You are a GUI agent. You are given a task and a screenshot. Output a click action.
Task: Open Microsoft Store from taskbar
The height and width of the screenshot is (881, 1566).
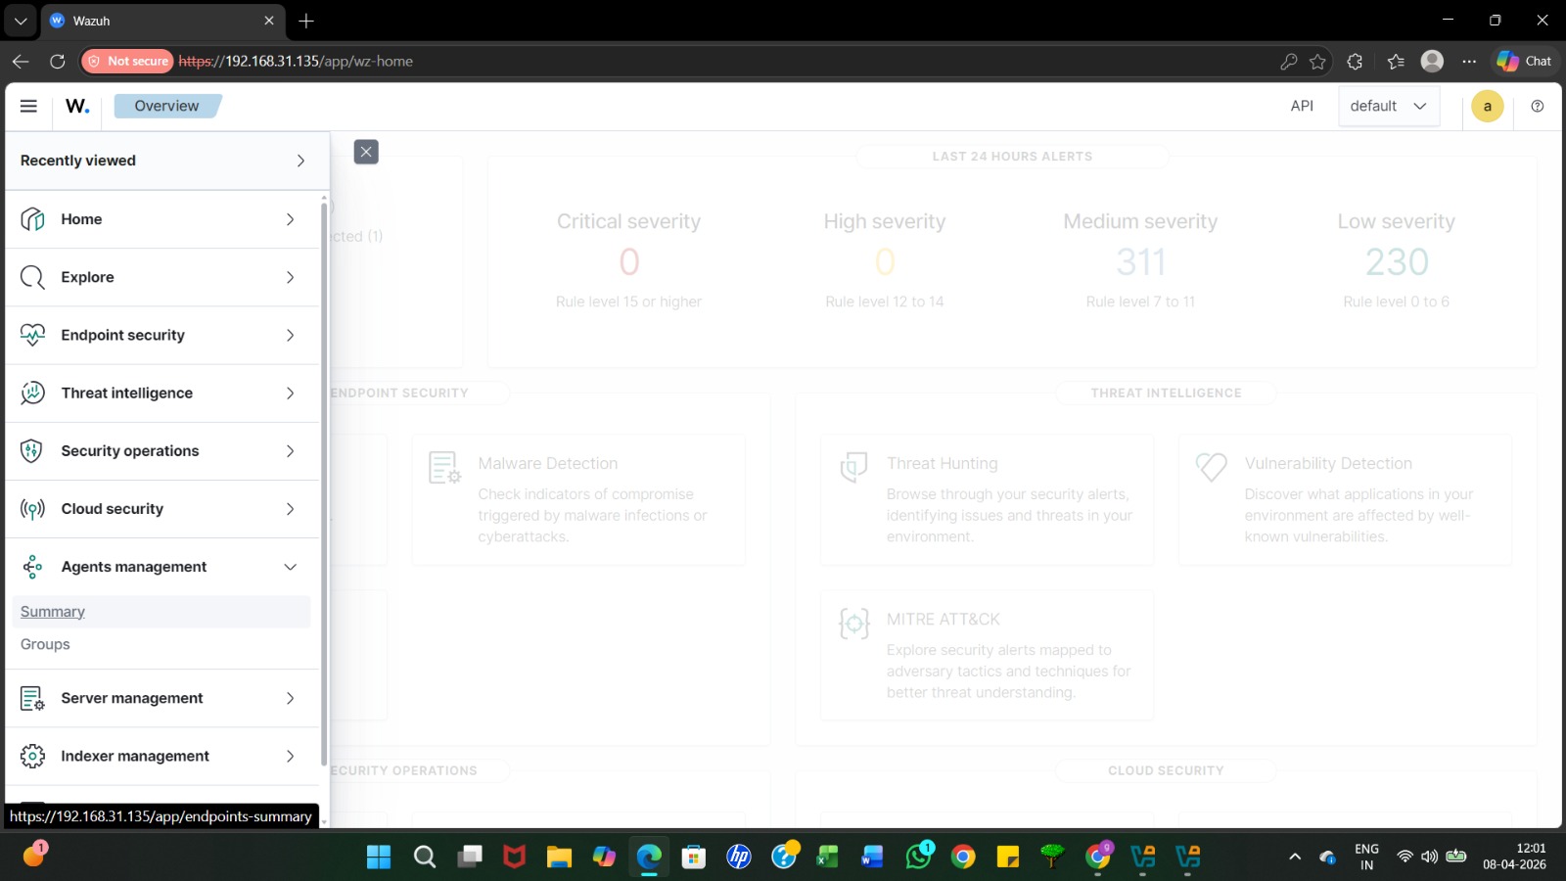(694, 858)
